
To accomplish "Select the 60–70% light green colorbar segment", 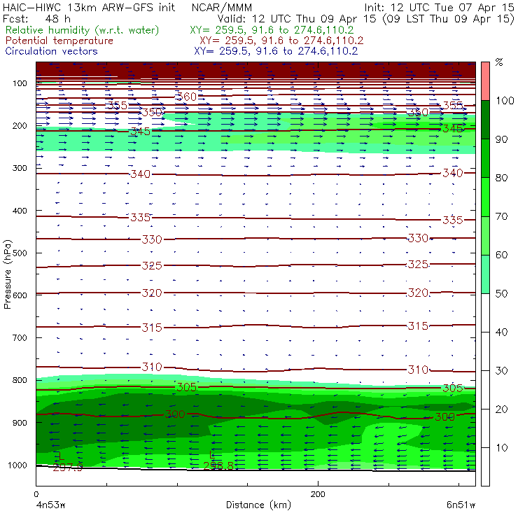I will [485, 235].
